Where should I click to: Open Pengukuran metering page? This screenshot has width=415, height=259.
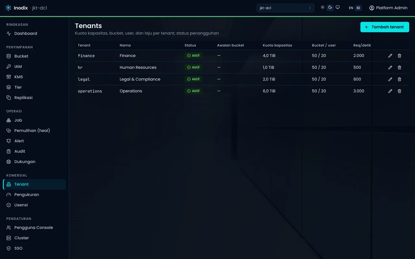(x=34, y=195)
